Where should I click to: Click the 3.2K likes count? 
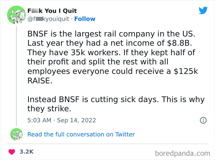[26, 151]
